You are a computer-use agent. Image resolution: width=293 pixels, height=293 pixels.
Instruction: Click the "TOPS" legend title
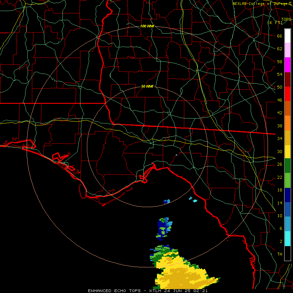point(286,20)
